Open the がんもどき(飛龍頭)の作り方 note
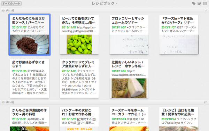Viewport: 209px width, 131px height. (x=30, y=119)
